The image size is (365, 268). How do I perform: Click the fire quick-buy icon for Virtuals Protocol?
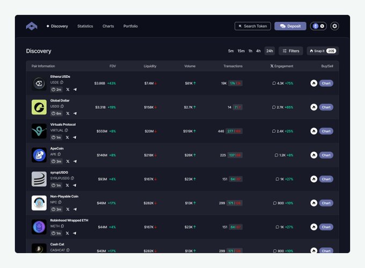314,131
